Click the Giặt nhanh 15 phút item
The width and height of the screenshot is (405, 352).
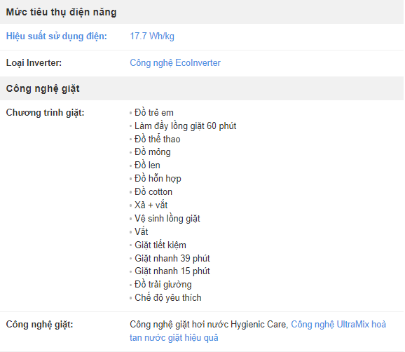click(x=172, y=271)
